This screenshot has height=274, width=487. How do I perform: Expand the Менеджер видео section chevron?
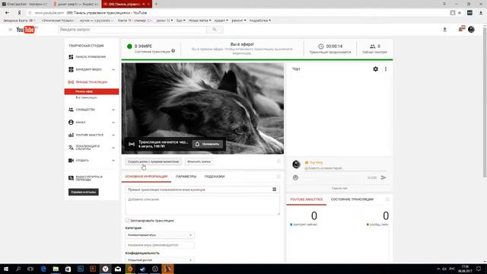(113, 70)
